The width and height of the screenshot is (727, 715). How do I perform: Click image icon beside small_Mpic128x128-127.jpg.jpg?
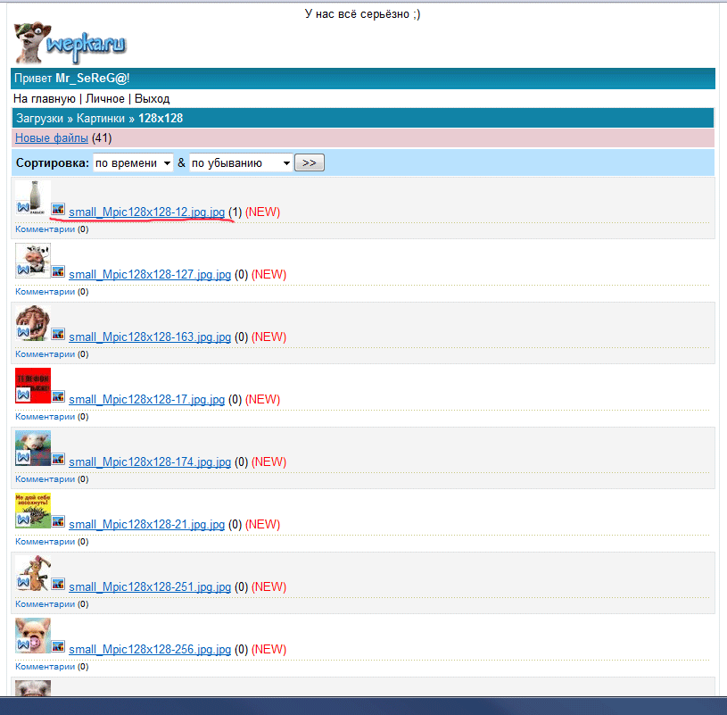(x=58, y=271)
